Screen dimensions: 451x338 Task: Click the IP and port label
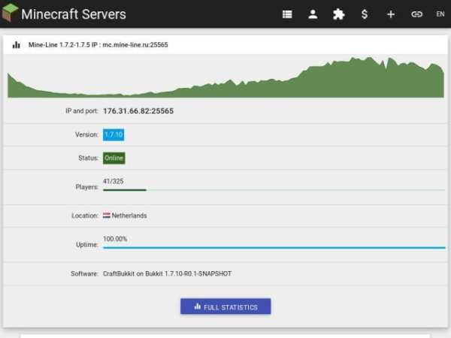click(82, 111)
